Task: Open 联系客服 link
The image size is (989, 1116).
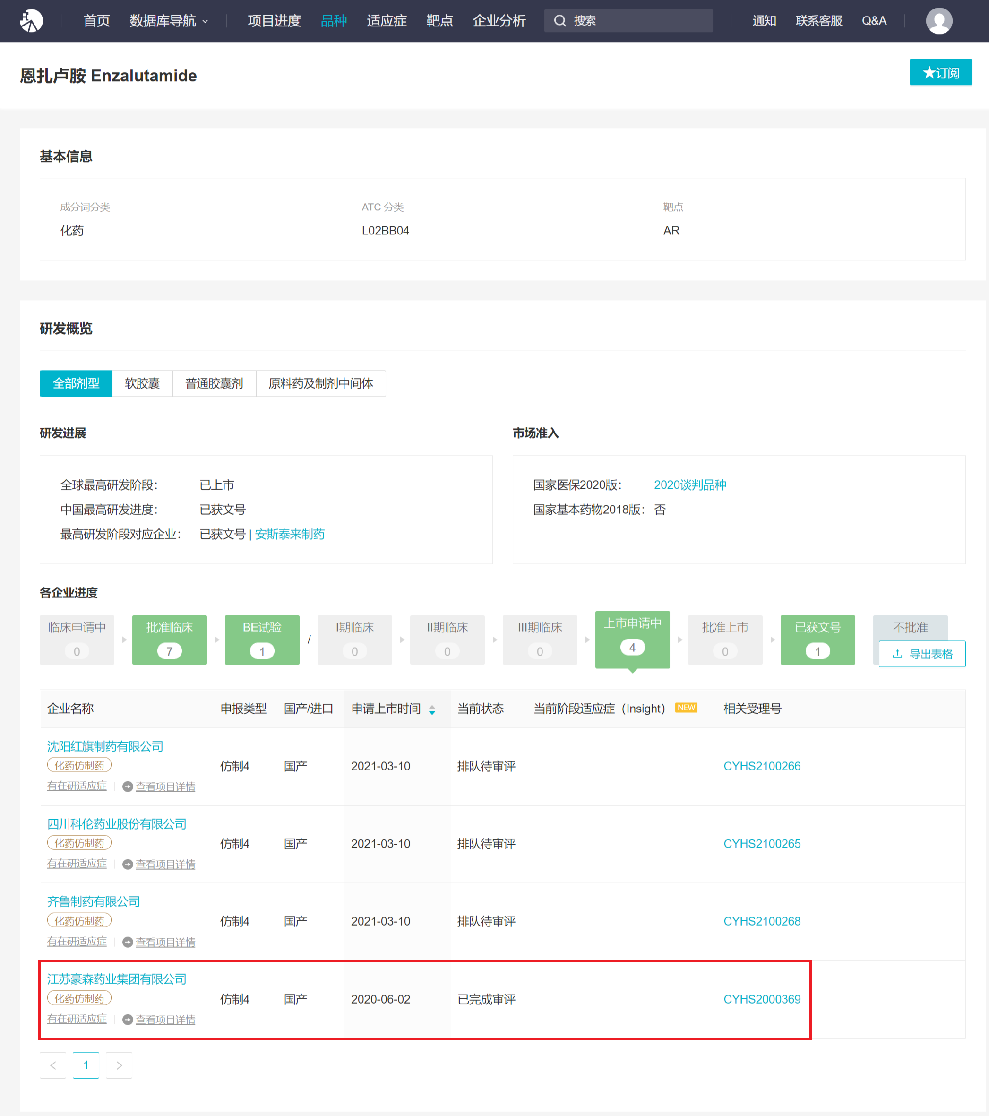Action: pos(819,21)
